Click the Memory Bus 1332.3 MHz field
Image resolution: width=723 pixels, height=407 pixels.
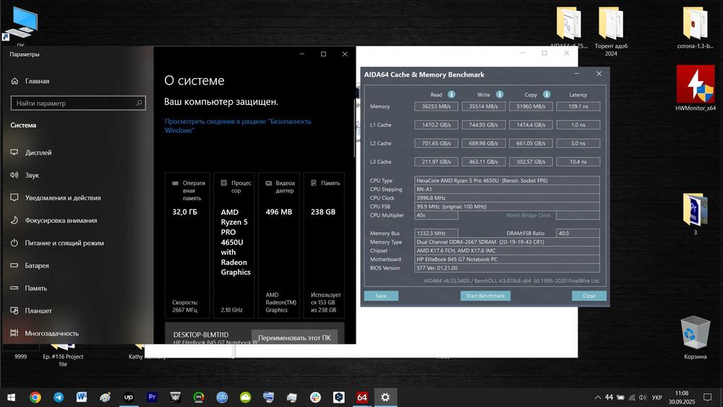coord(436,234)
